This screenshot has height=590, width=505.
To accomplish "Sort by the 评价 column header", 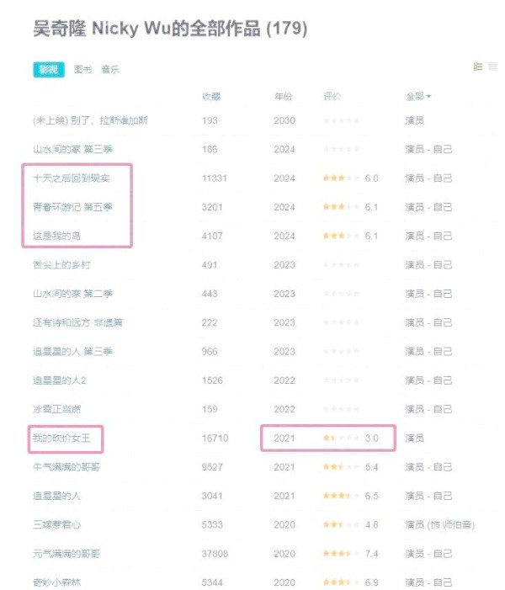I will 332,97.
